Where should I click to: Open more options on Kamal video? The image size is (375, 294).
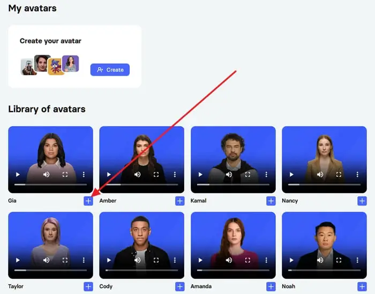(x=266, y=175)
